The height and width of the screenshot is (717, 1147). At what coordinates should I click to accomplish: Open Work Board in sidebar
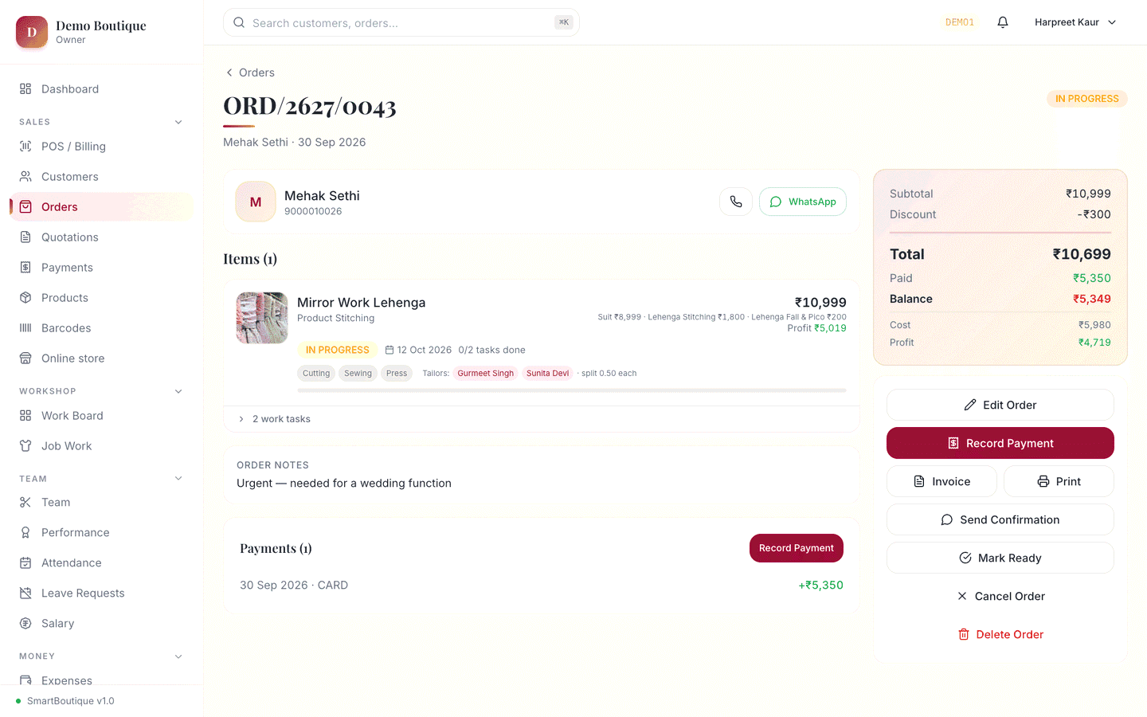101,416
